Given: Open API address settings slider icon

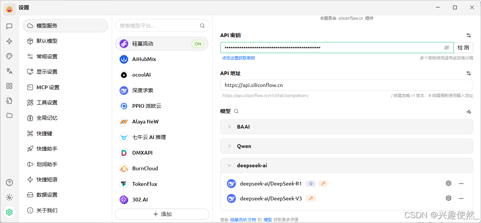Looking at the screenshot, I should (469, 73).
